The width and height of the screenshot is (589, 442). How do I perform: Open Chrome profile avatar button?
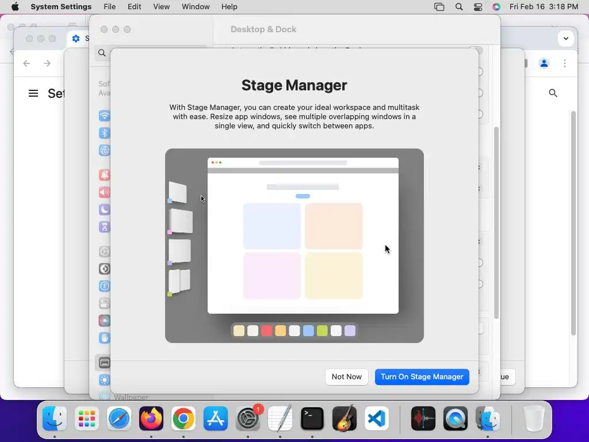coord(544,63)
